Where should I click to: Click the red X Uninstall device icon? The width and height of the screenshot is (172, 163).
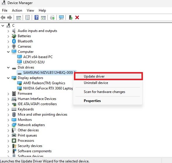tap(77, 17)
